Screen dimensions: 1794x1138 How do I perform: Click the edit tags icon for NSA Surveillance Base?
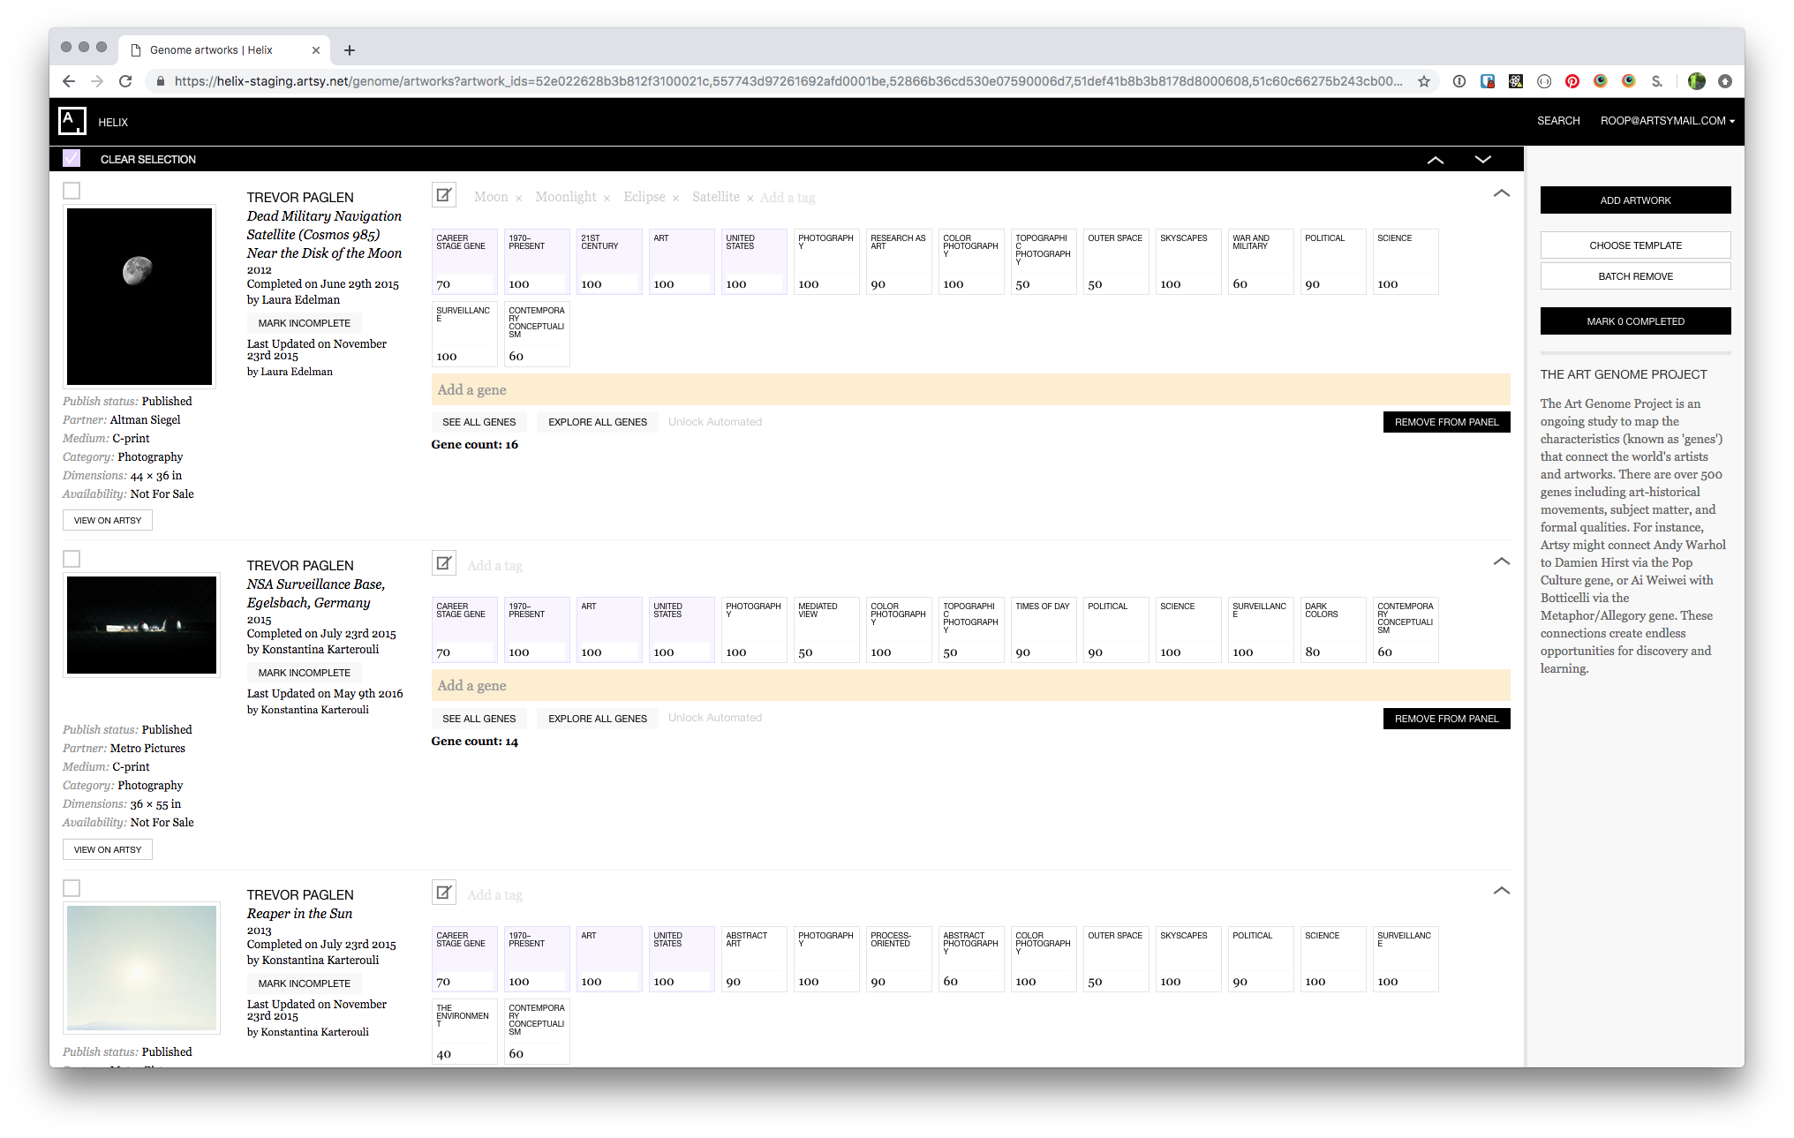[444, 562]
